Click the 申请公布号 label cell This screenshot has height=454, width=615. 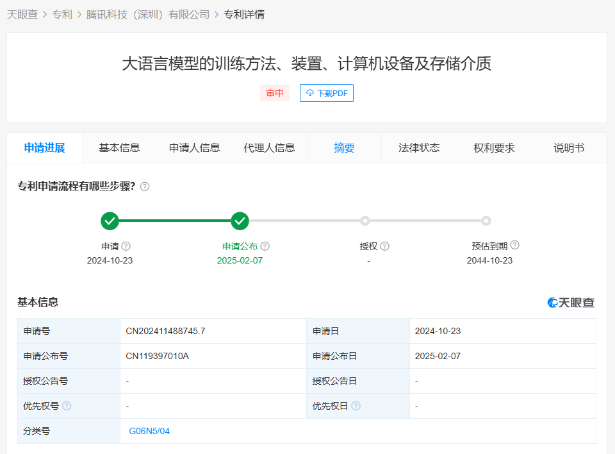(69, 356)
